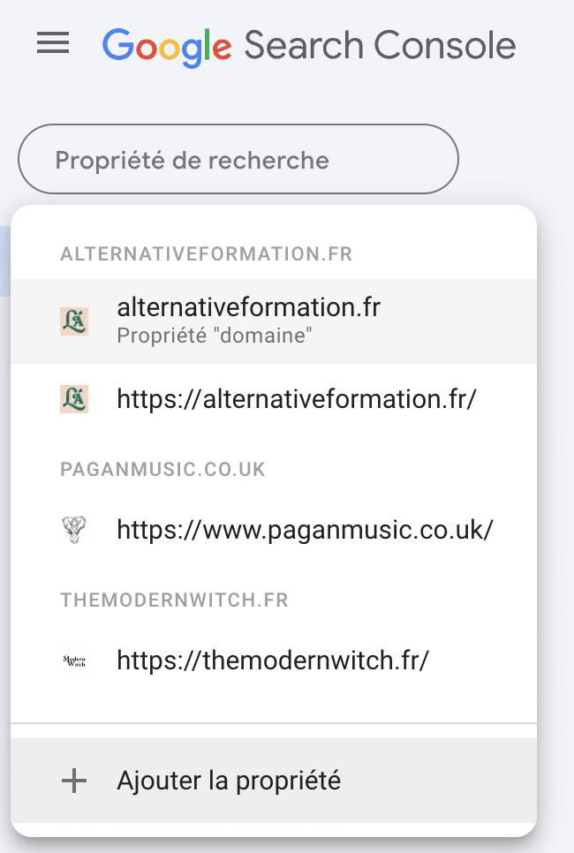Click the ALTERNATIVEFORMATION.FR group header
This screenshot has width=574, height=853.
tap(207, 254)
